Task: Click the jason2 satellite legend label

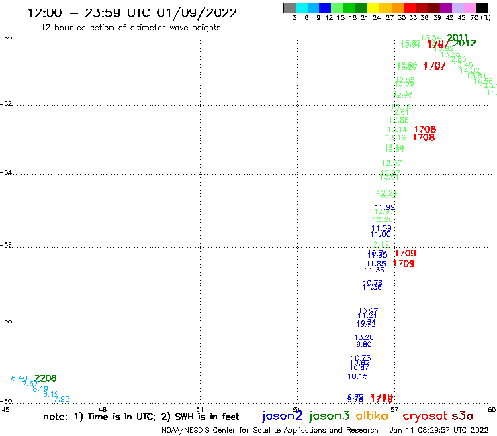Action: [282, 416]
